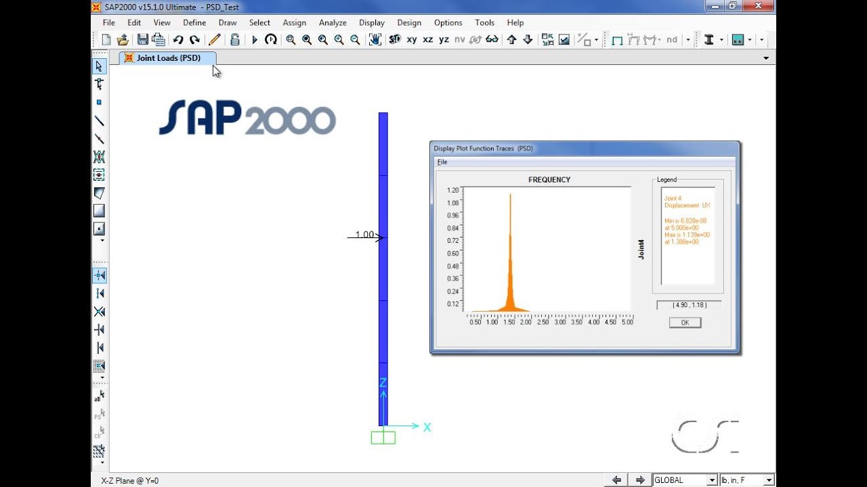Viewport: 867px width, 487px height.
Task: Click OK in Display Plot Function Traces
Action: click(x=685, y=323)
